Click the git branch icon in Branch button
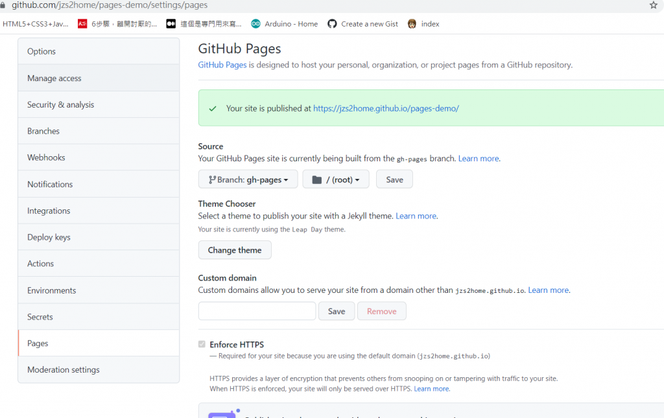664x418 pixels. point(212,180)
